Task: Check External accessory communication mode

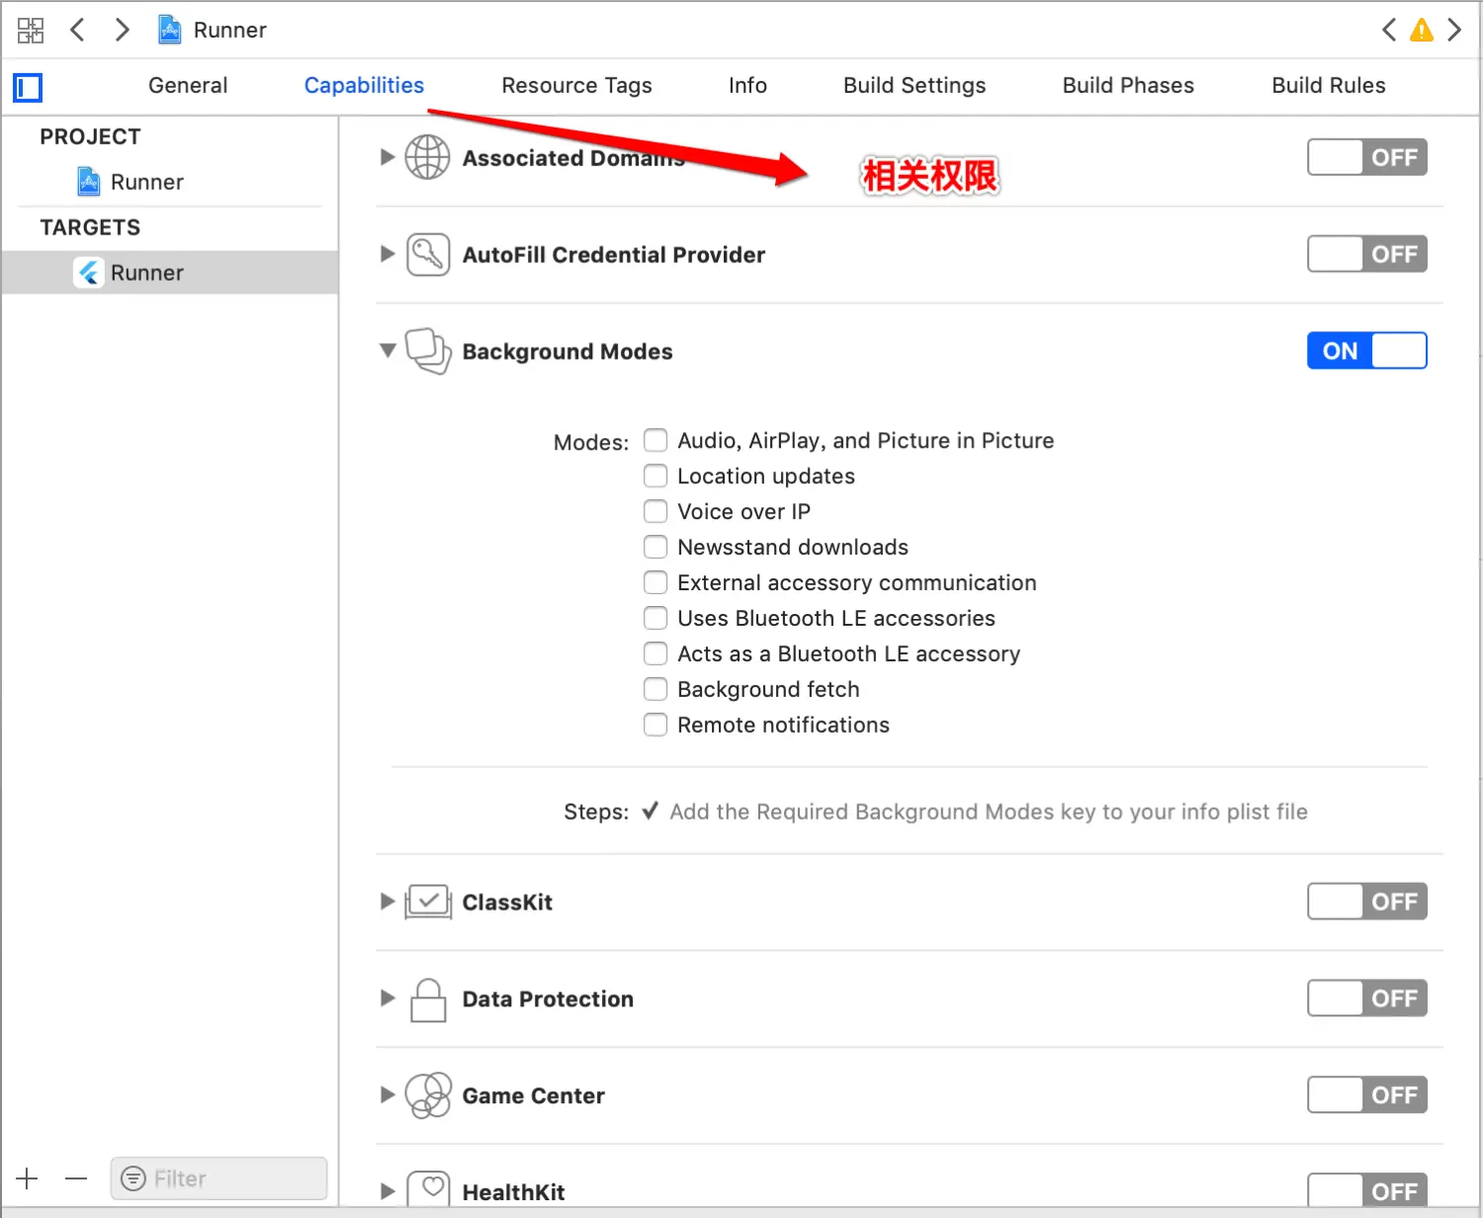Action: coord(655,582)
